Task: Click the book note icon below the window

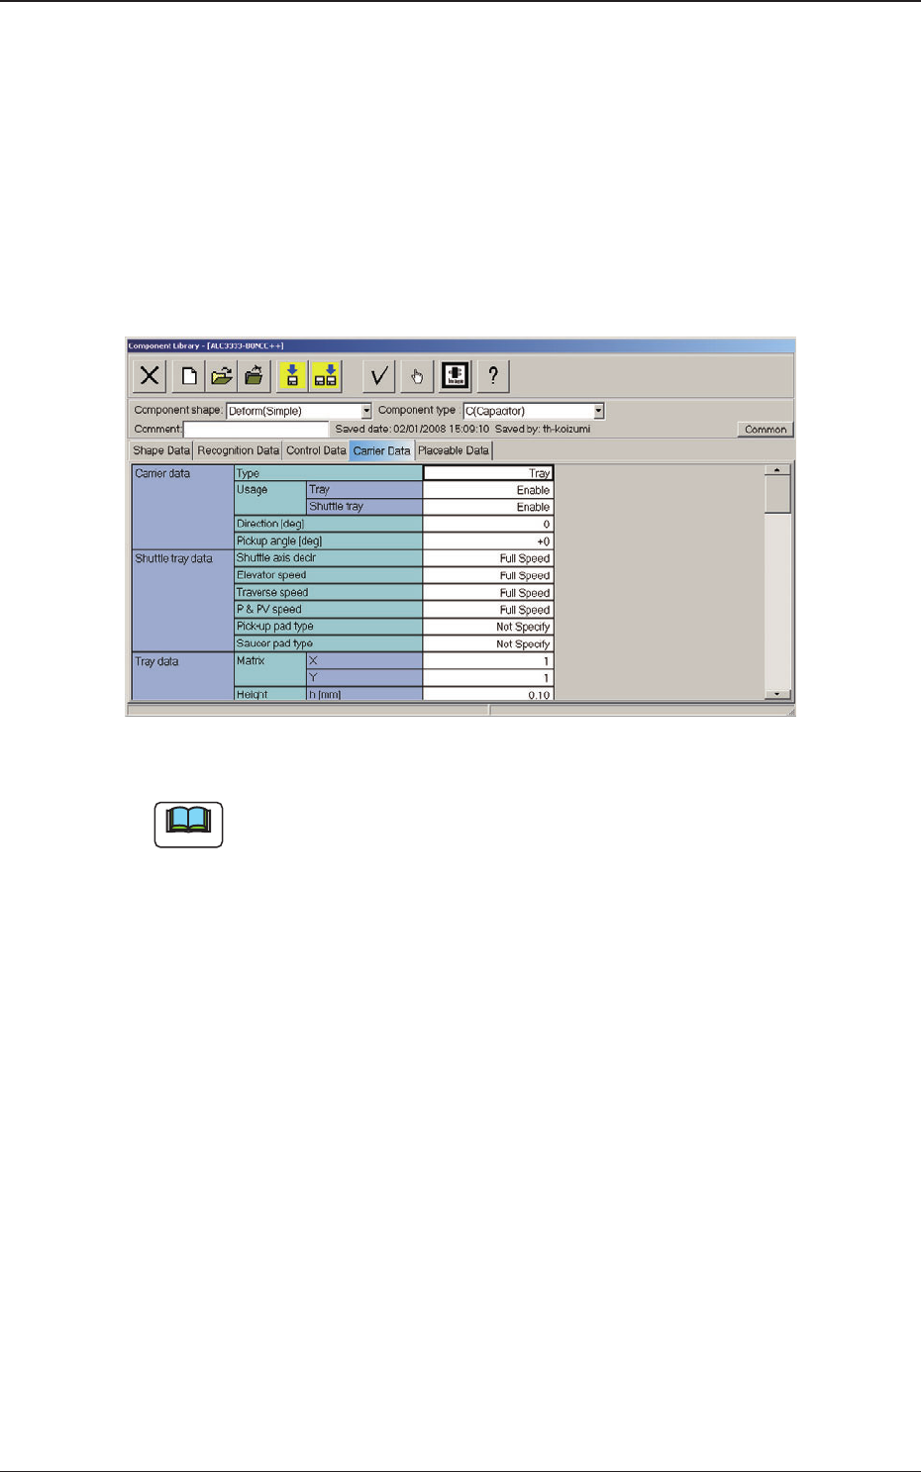Action: pyautogui.click(x=189, y=824)
